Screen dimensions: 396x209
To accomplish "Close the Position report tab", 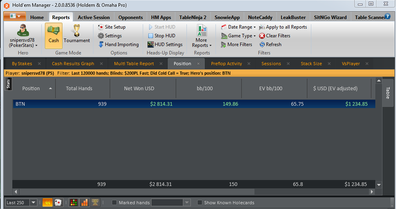I will pos(199,64).
